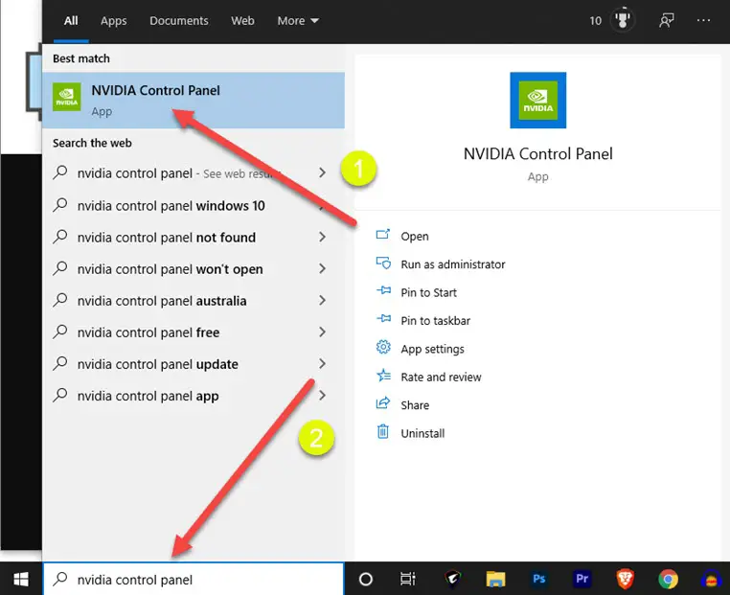Switch to the All search tab

point(71,20)
